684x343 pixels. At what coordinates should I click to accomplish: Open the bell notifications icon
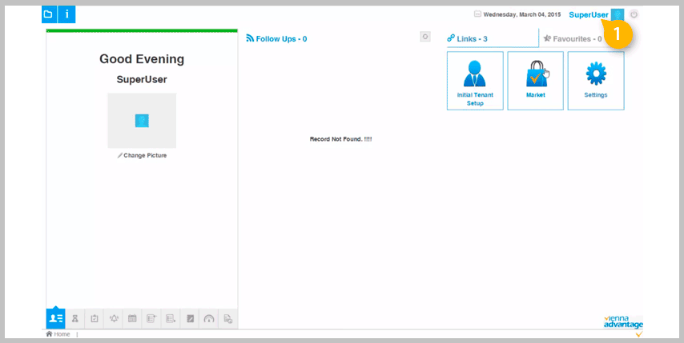(114, 319)
